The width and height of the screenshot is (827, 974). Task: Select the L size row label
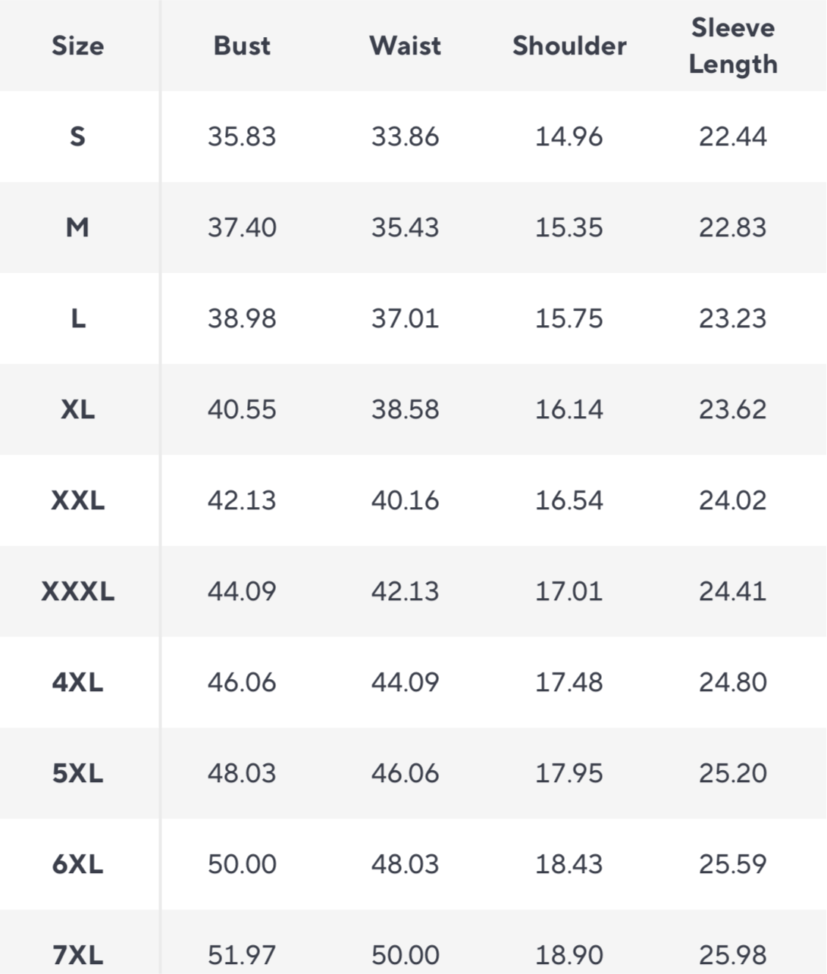(x=78, y=318)
